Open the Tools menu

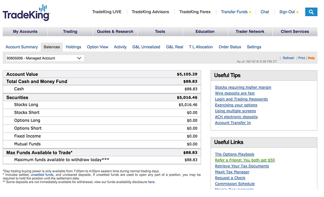[x=160, y=32]
